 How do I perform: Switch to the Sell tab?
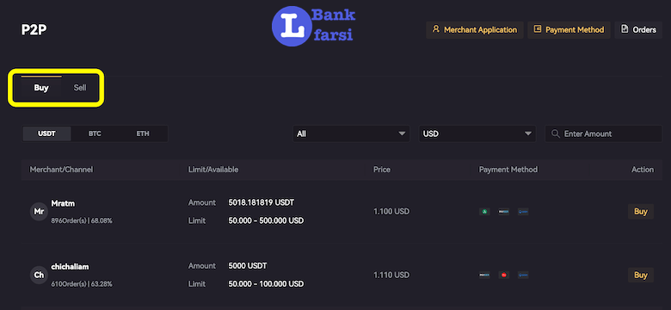coord(80,88)
